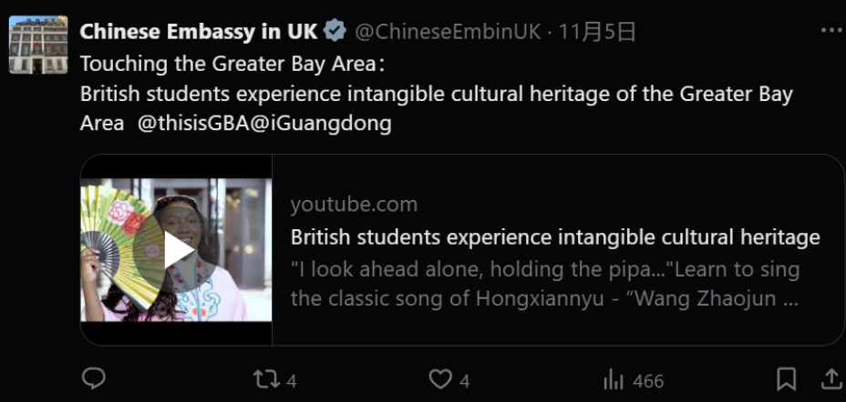846x402 pixels.
Task: Click the blue verified badge
Action: (x=335, y=32)
